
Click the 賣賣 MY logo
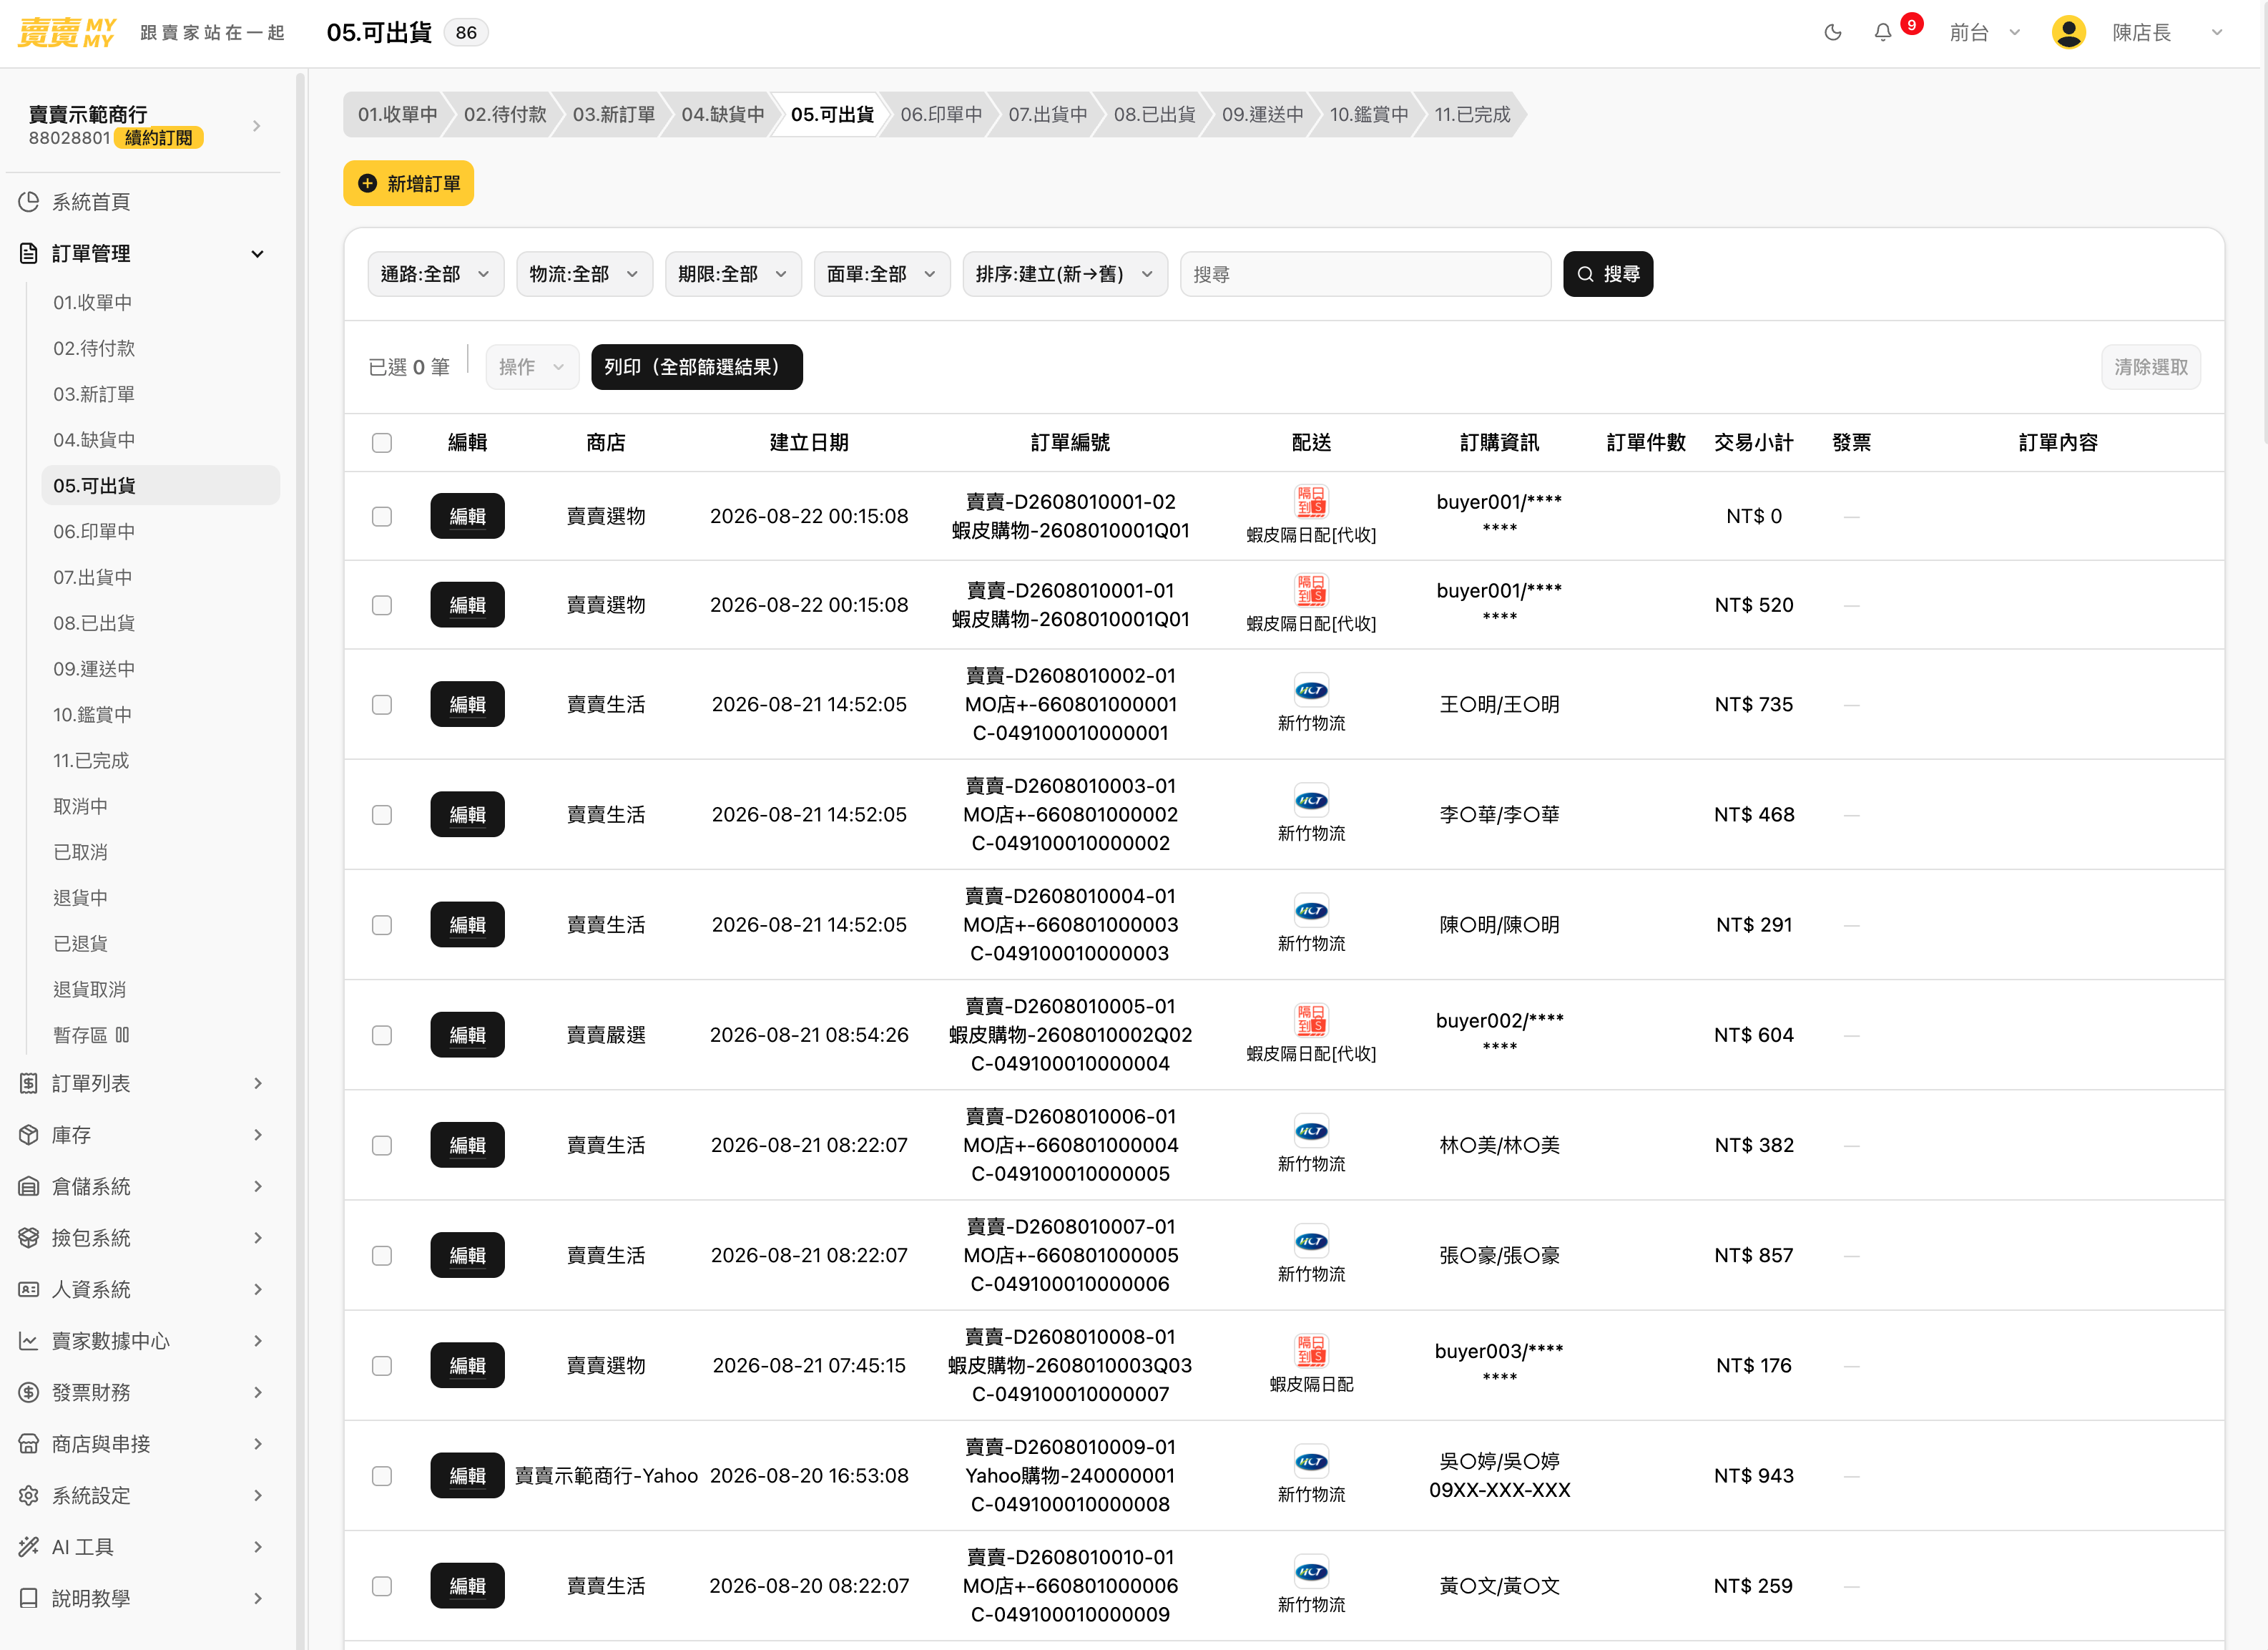tap(66, 33)
